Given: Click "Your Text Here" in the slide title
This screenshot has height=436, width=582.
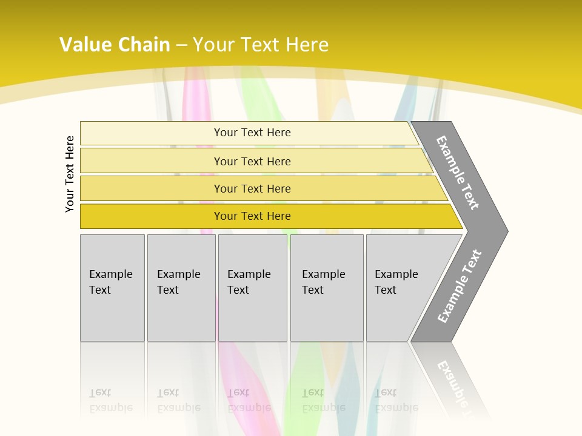Looking at the screenshot, I should 261,44.
